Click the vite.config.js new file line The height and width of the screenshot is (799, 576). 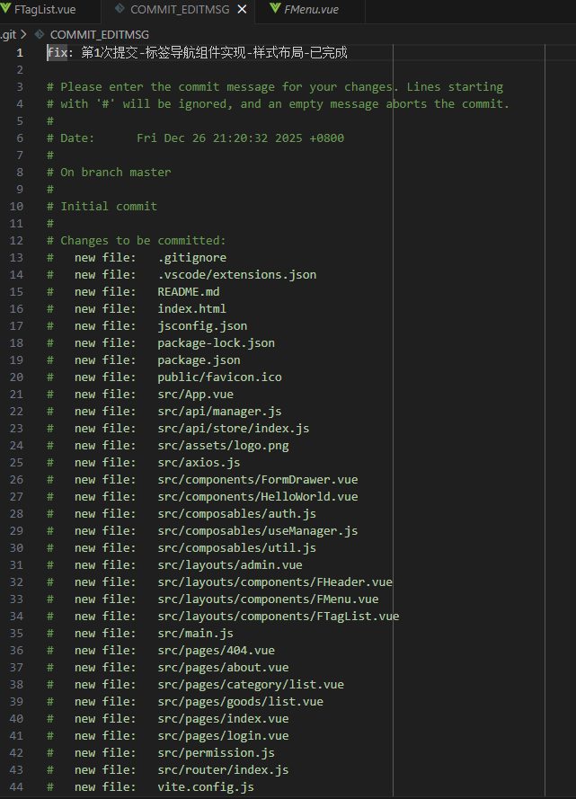150,786
